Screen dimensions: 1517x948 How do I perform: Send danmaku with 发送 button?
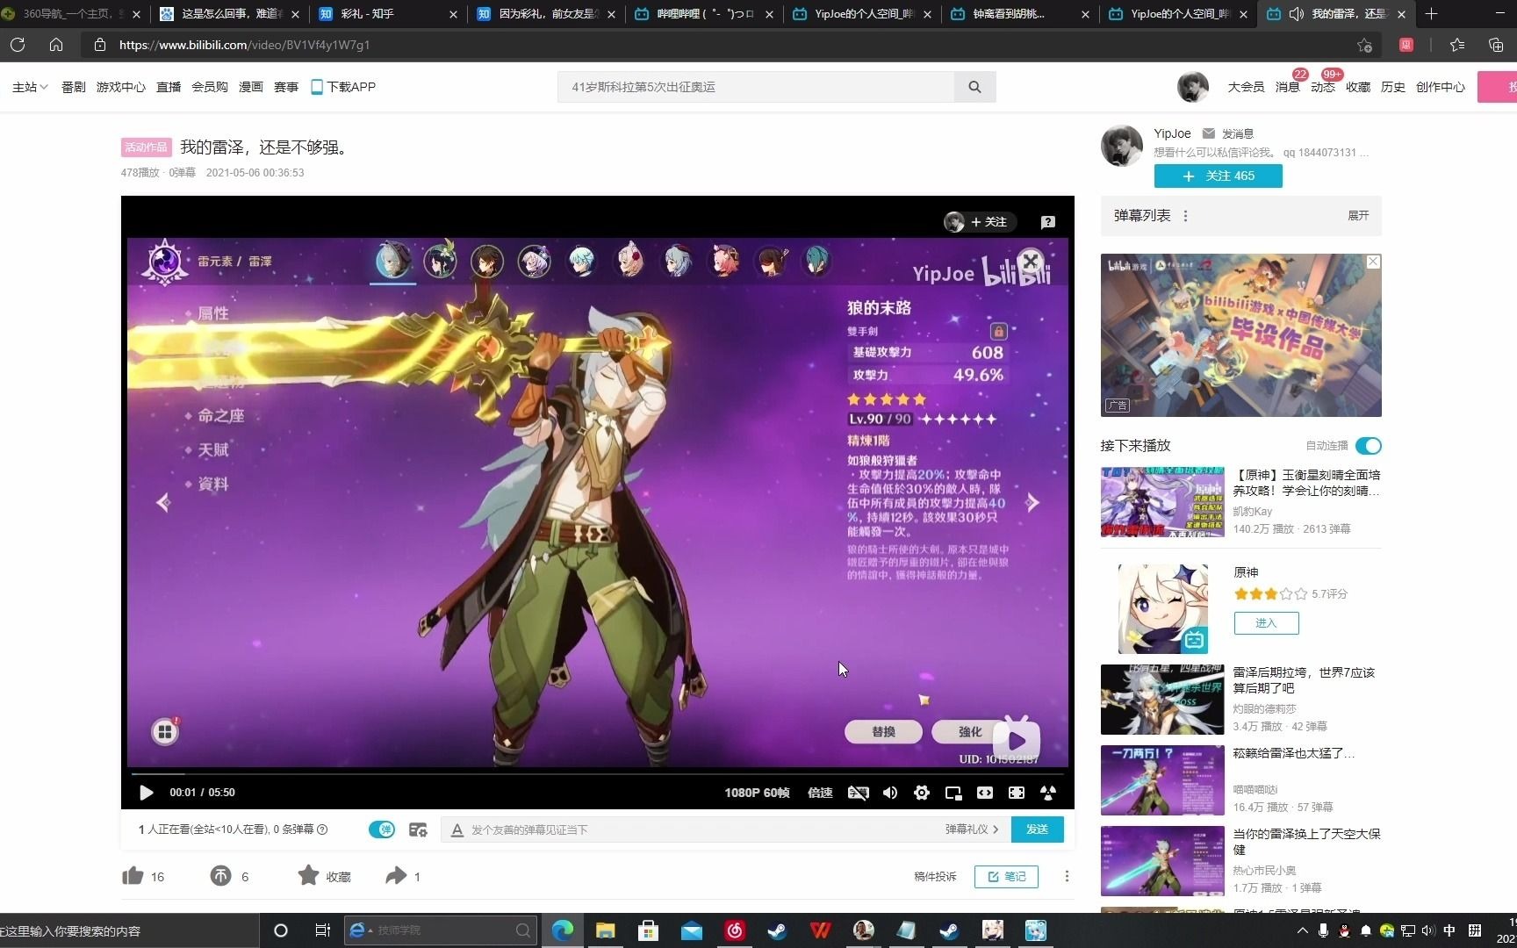click(1037, 829)
